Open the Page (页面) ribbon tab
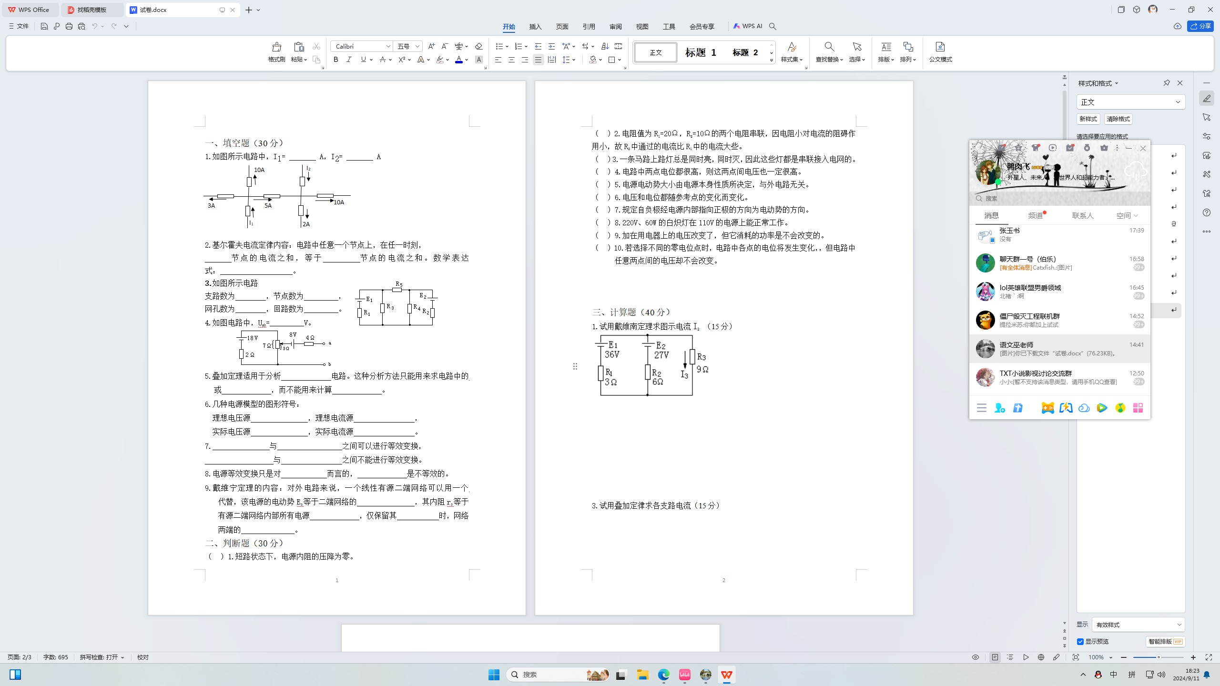 [562, 27]
